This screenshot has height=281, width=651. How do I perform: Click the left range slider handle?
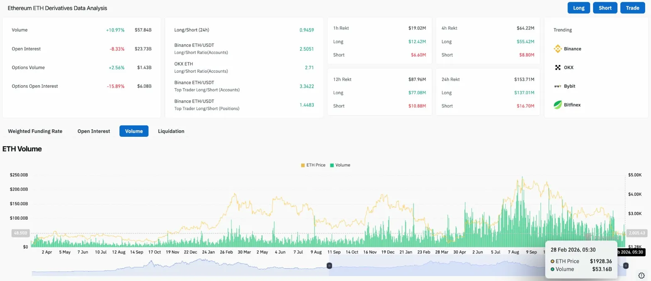click(x=329, y=266)
